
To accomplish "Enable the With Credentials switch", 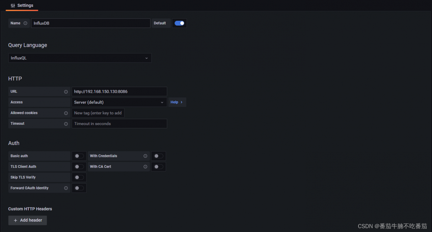I will point(158,156).
